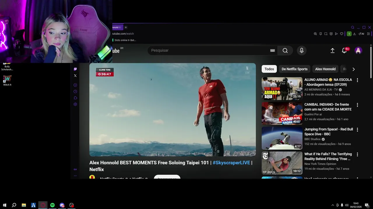Click the pin icon in address bar

point(321,34)
